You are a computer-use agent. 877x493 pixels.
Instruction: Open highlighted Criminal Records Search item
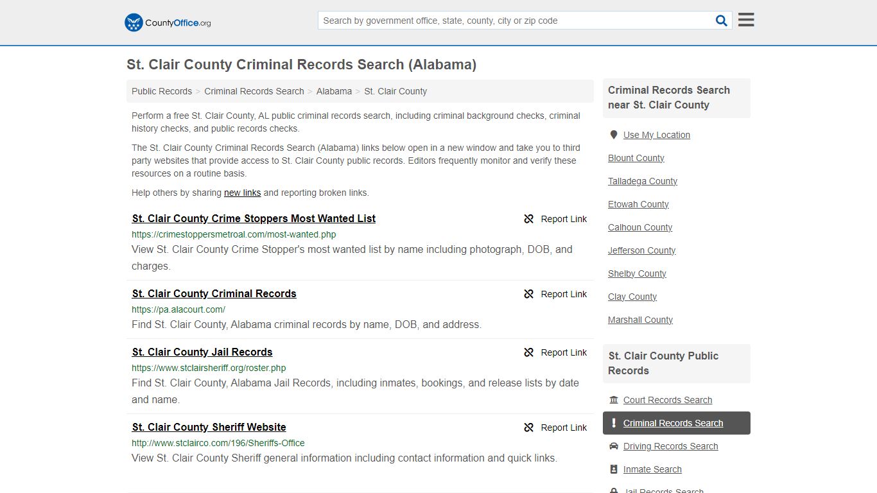[677, 423]
